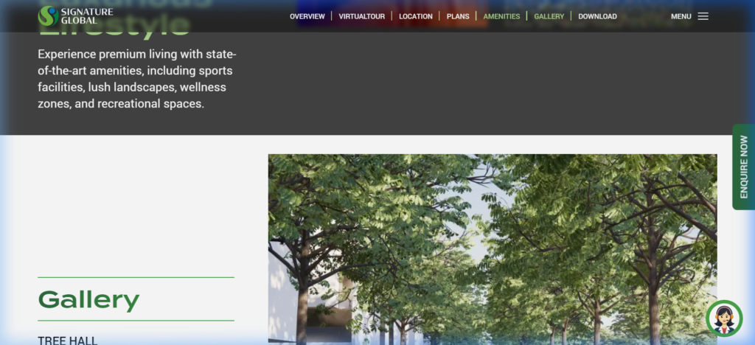
Task: Jump to Location section
Action: [x=416, y=16]
